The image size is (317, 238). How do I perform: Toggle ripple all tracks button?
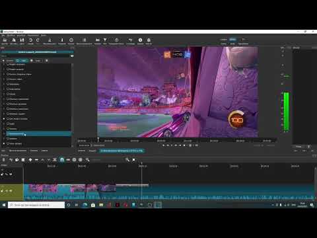tap(81, 160)
